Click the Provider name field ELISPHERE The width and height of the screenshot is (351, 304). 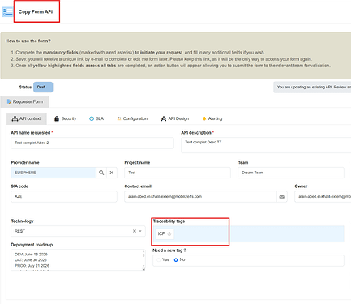pyautogui.click(x=54, y=173)
